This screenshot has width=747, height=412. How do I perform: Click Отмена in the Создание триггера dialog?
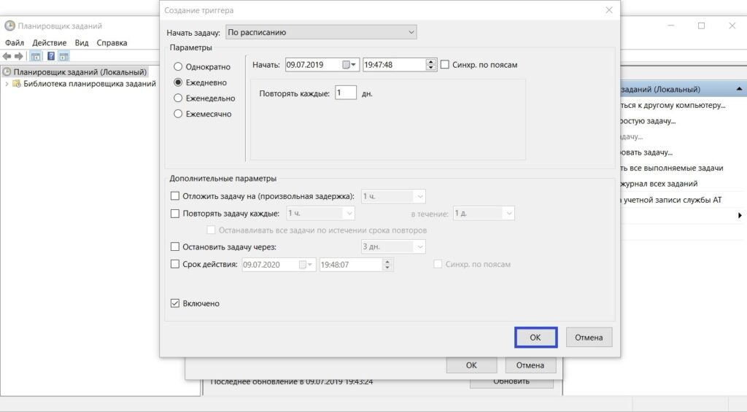589,337
